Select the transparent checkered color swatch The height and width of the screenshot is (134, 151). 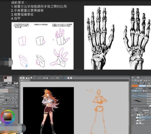(x=149, y=86)
